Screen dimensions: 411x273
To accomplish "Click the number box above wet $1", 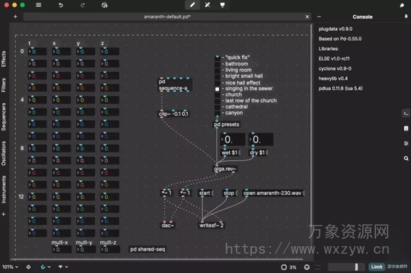I will 233,140.
